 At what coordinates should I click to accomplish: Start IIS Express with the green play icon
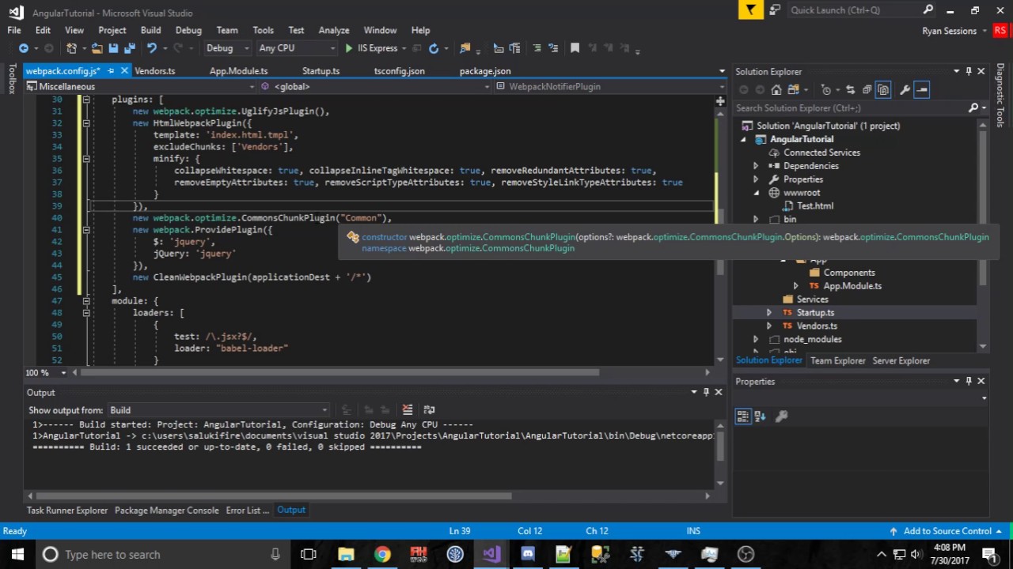pyautogui.click(x=348, y=48)
